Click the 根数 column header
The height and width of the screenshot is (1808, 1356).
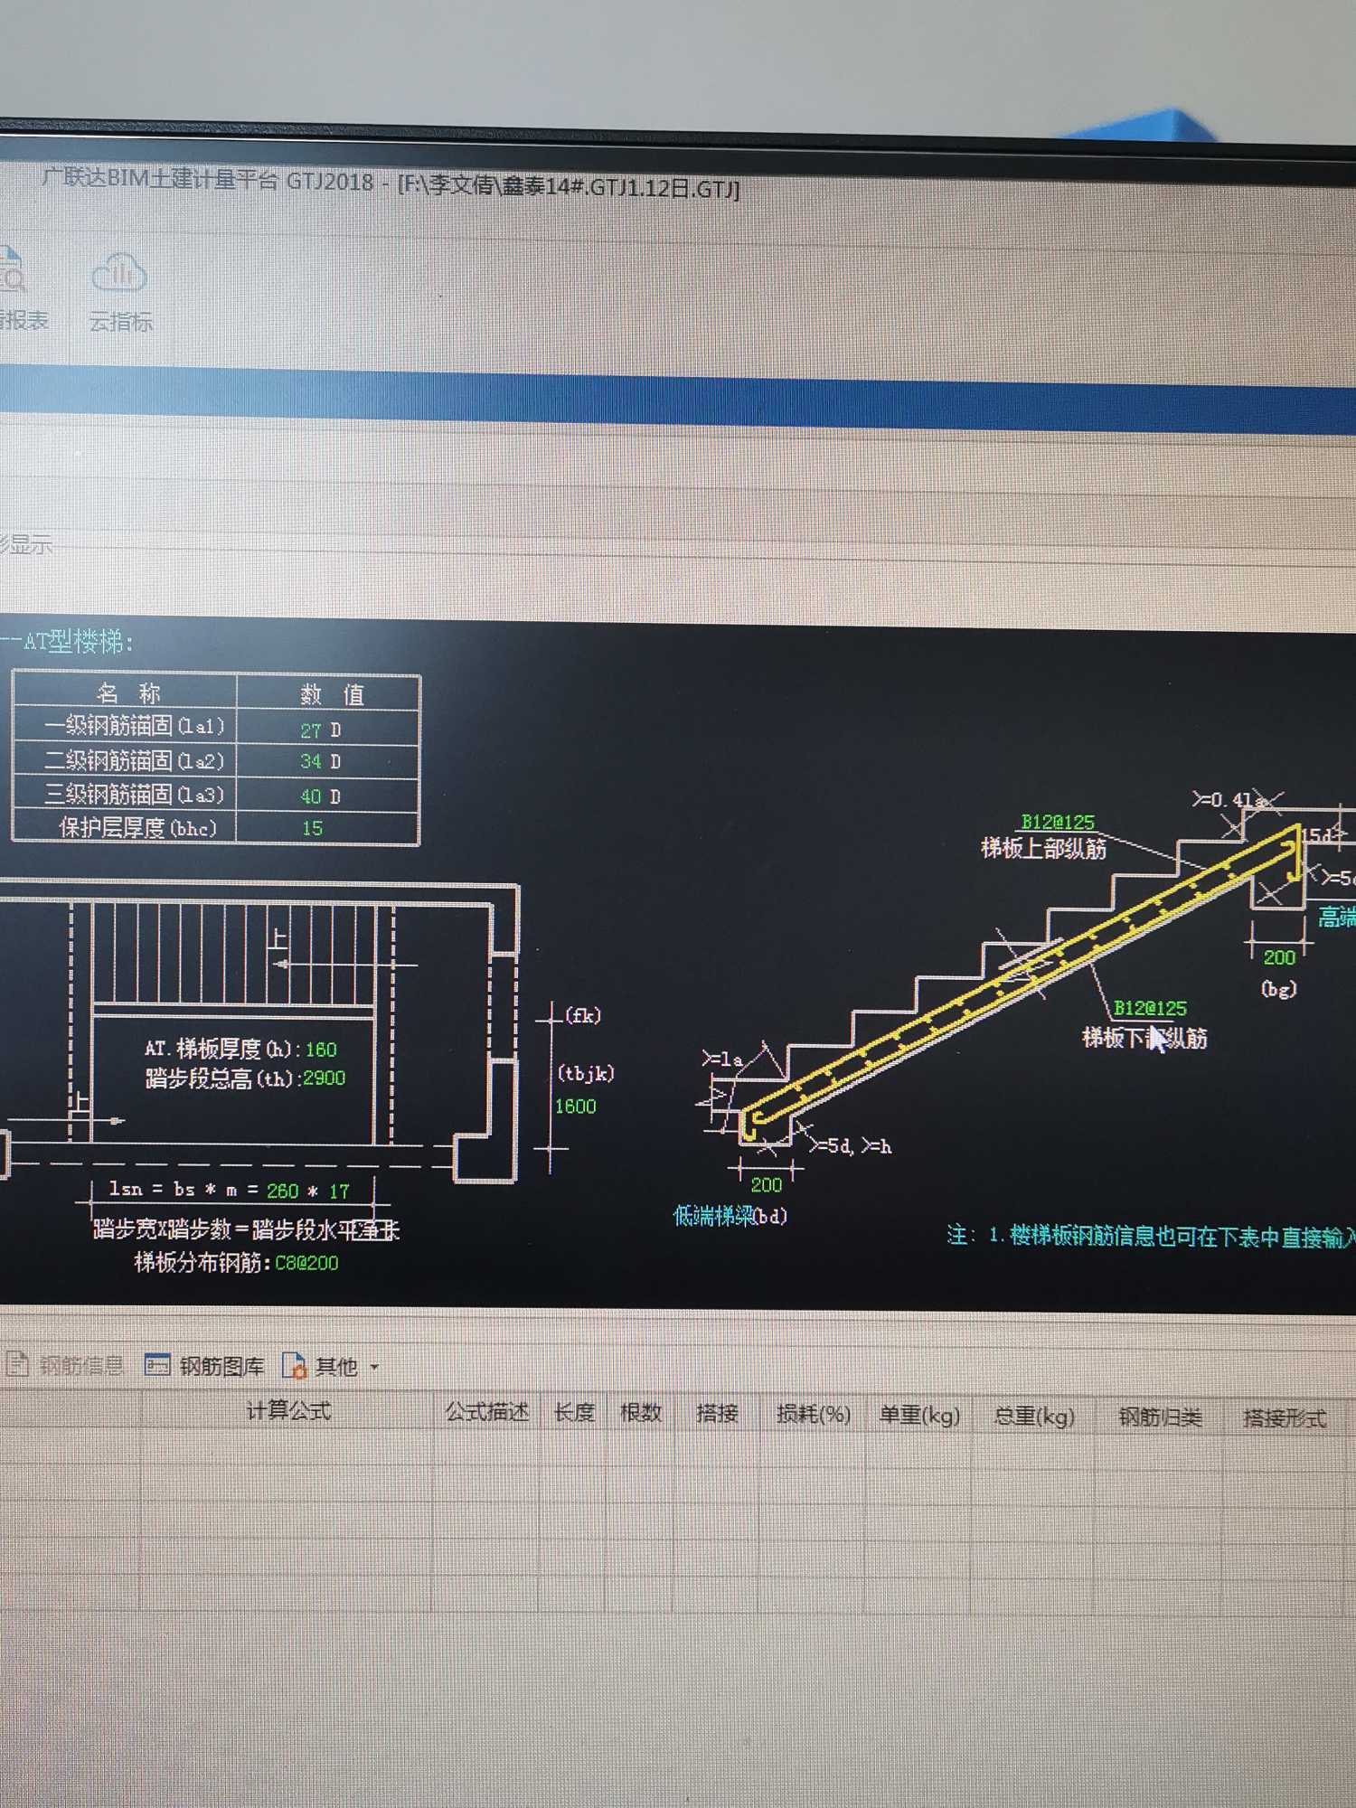click(x=641, y=1413)
